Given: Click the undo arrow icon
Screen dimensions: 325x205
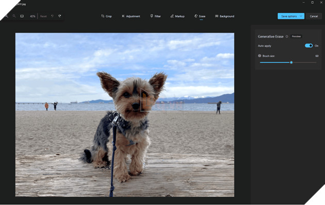Looking at the screenshot, I should click(52, 16).
